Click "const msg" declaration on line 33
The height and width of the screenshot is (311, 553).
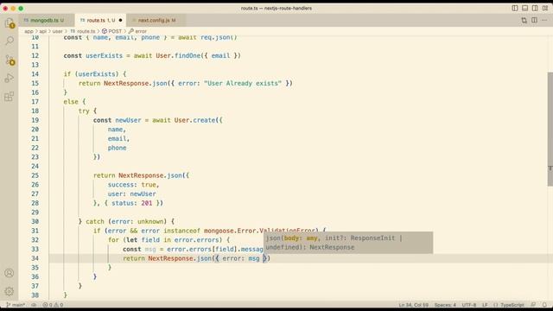click(x=139, y=250)
